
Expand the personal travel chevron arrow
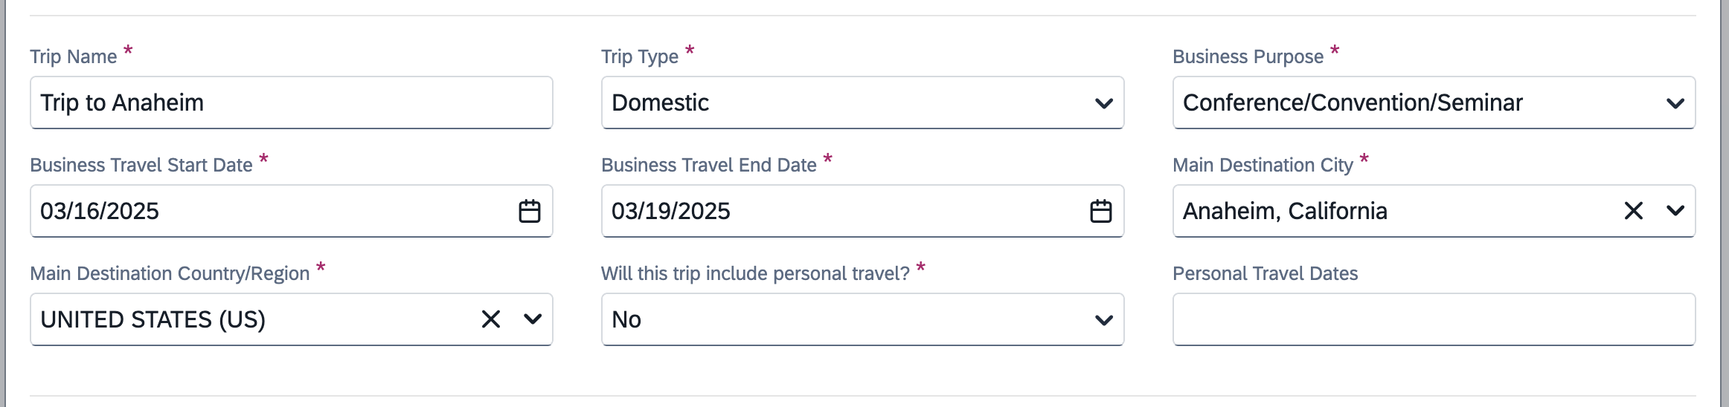click(1103, 320)
